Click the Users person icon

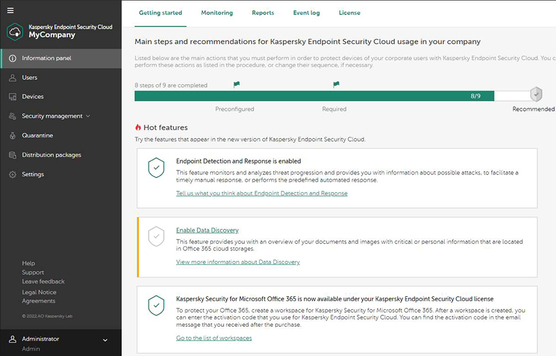pyautogui.click(x=12, y=78)
